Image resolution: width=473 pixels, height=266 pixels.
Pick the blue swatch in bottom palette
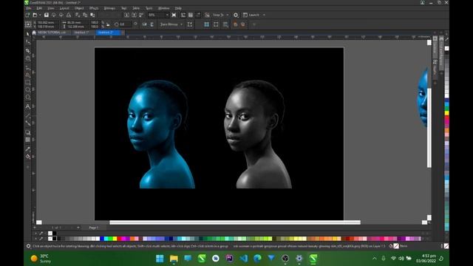point(102,239)
